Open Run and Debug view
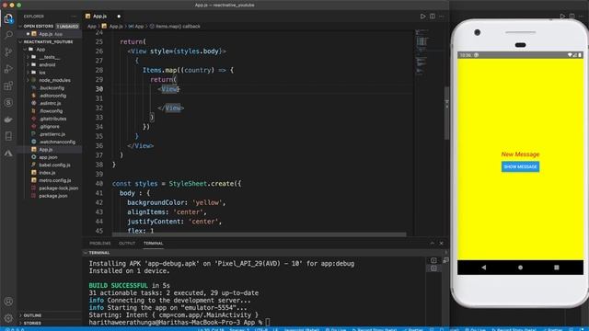Image resolution: width=589 pixels, height=331 pixels. 8,69
